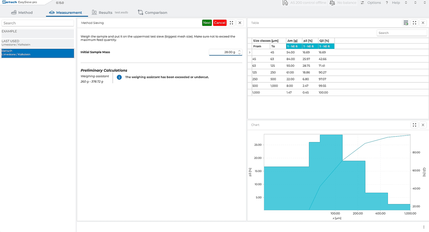This screenshot has width=429, height=232.
Task: Open the Comparison tab
Action: coord(153,12)
